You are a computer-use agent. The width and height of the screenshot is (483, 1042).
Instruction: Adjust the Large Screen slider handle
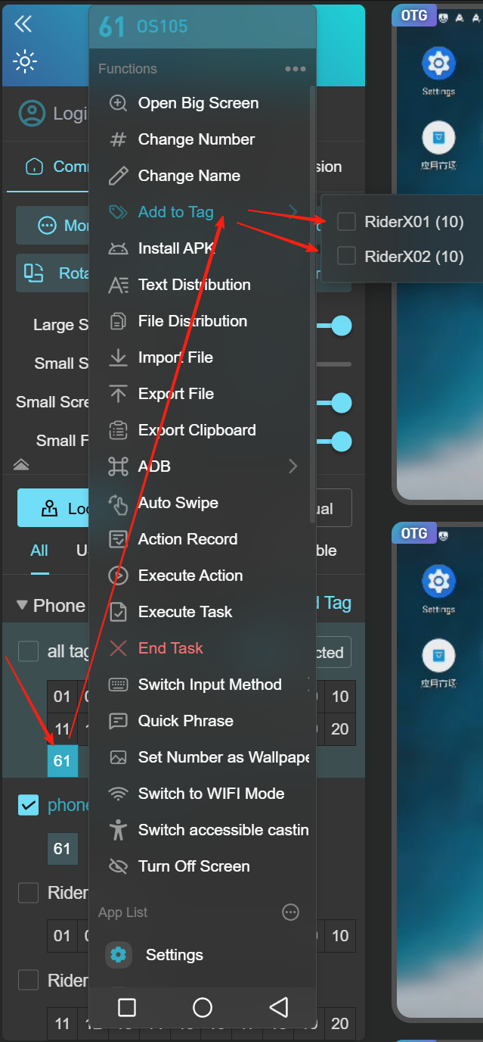(342, 326)
